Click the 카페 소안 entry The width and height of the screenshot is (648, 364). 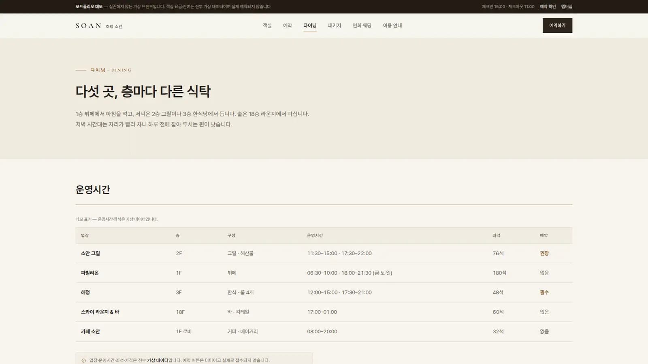click(x=90, y=332)
